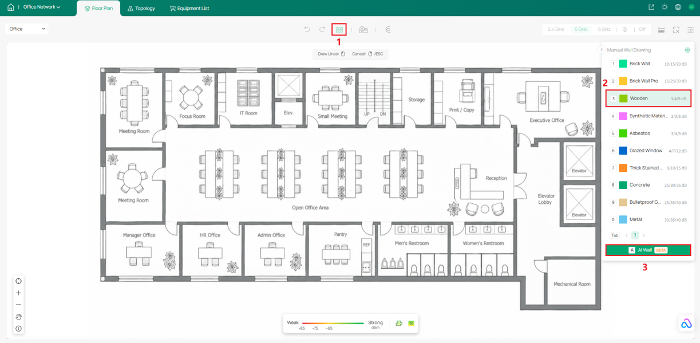Click the Pantry label on floor plan
700x343 pixels.
tap(340, 234)
